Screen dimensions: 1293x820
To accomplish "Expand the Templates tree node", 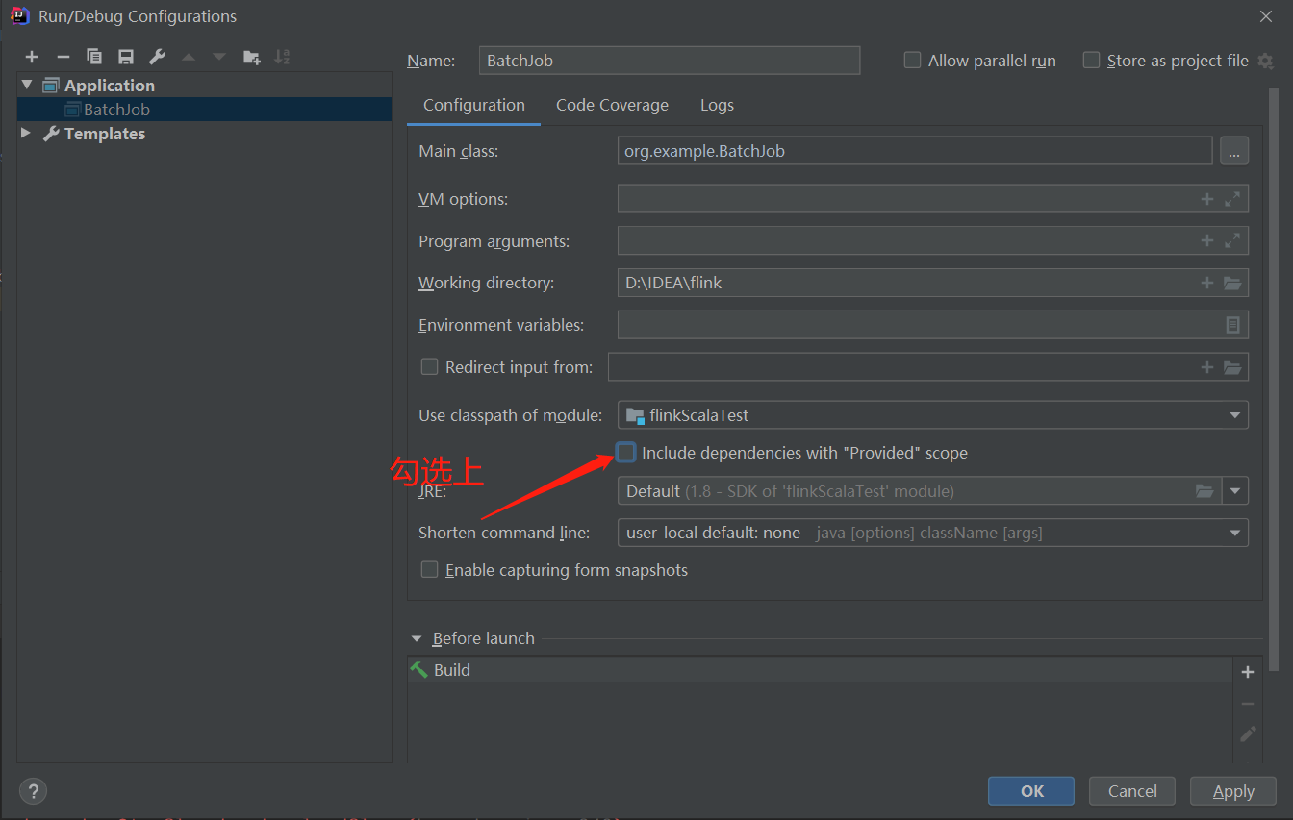I will coord(26,133).
